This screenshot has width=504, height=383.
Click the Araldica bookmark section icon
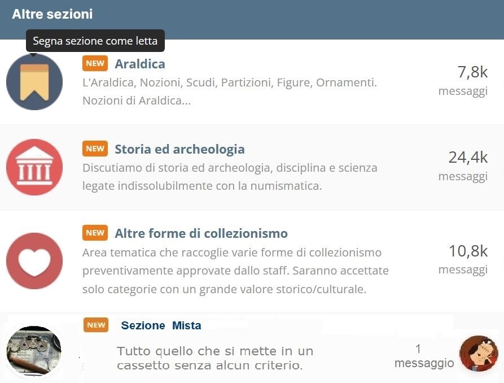(34, 82)
